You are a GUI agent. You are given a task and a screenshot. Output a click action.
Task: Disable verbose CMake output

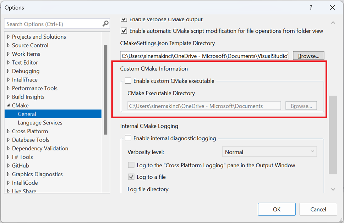124,19
